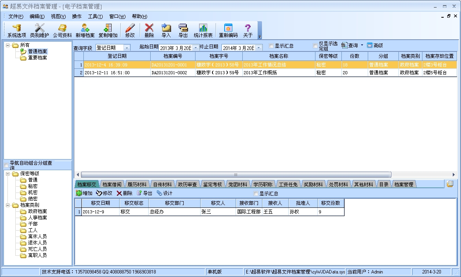Collapse the 档案类别 tree node
461x277 pixels.
[7, 205]
